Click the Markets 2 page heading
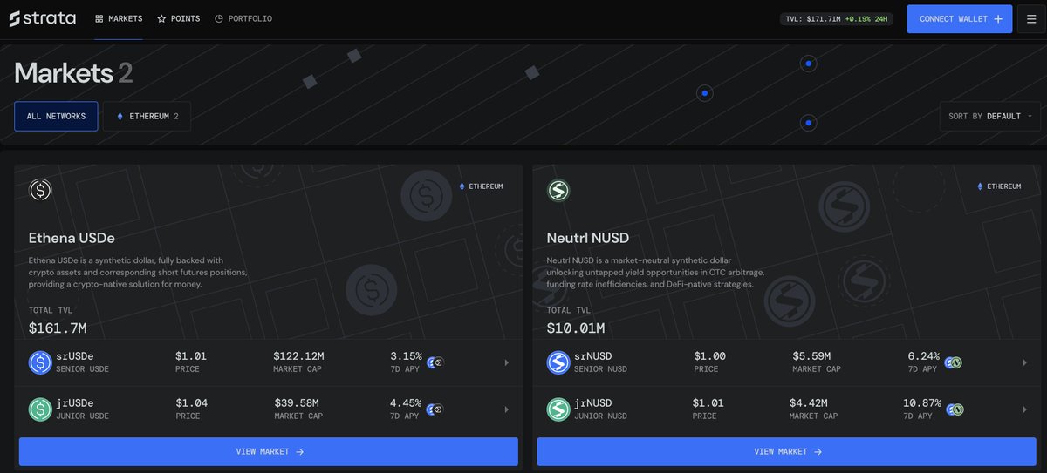Viewport: 1047px width, 473px height. point(73,72)
